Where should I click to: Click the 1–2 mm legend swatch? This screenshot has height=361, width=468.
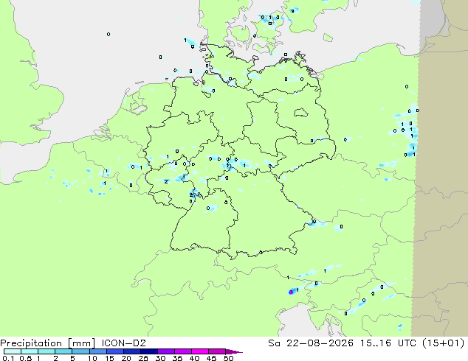(47, 351)
